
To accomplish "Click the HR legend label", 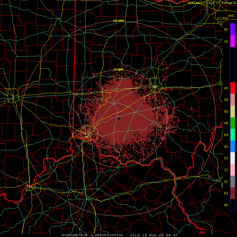I will (226, 123).
